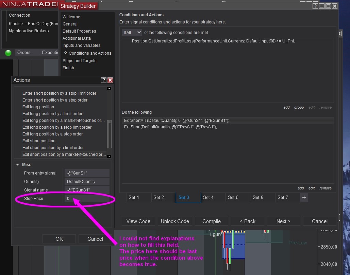Viewport: 350px width, 275px height.
Task: Compile the strategy
Action: (x=211, y=221)
